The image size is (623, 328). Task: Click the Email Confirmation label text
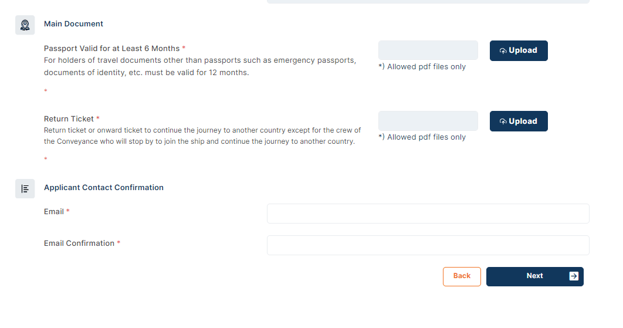tap(79, 244)
